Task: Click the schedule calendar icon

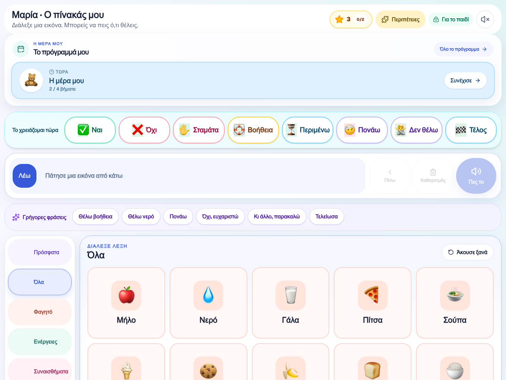Action: pos(21,49)
